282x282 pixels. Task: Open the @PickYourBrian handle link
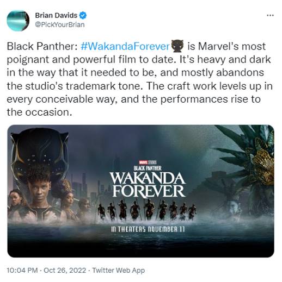[x=60, y=24]
